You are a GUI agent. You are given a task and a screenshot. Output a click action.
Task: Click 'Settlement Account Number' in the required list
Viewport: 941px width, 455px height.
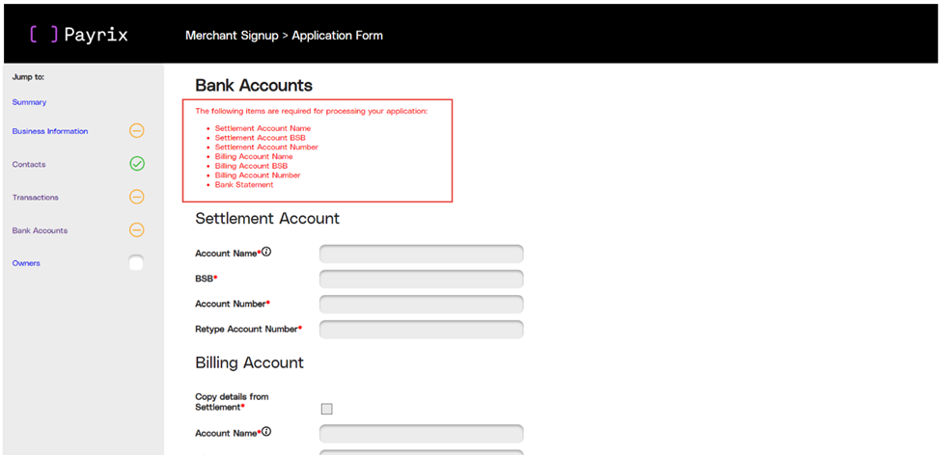click(x=266, y=147)
